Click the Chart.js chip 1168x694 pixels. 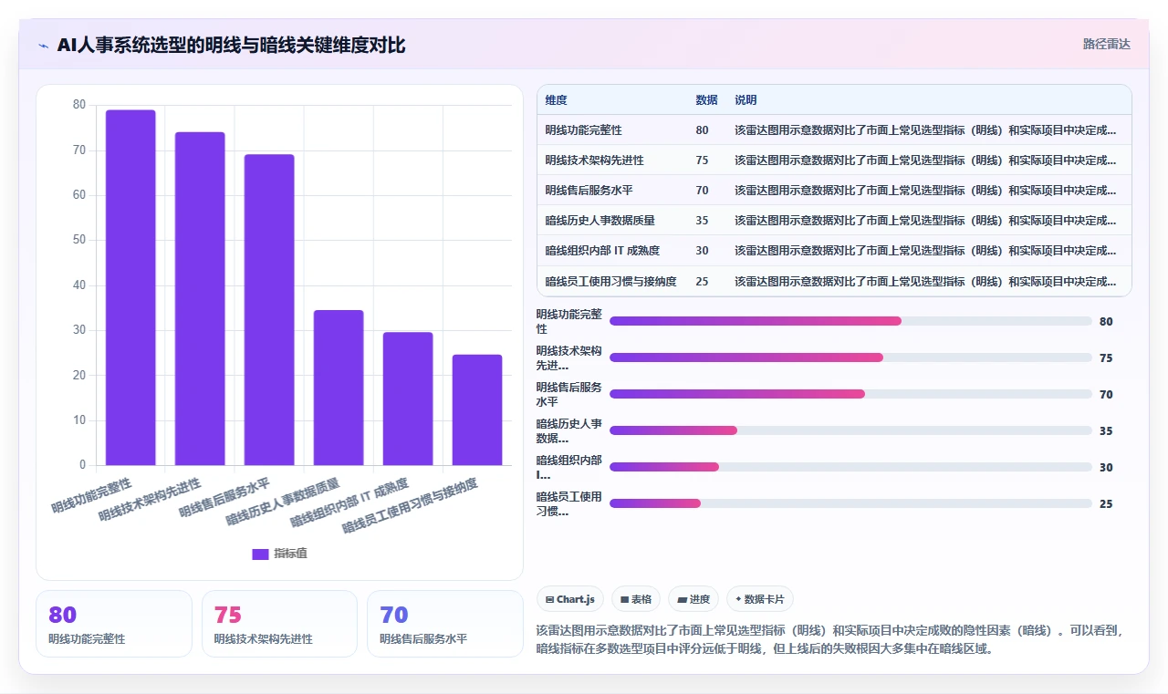[x=570, y=599]
